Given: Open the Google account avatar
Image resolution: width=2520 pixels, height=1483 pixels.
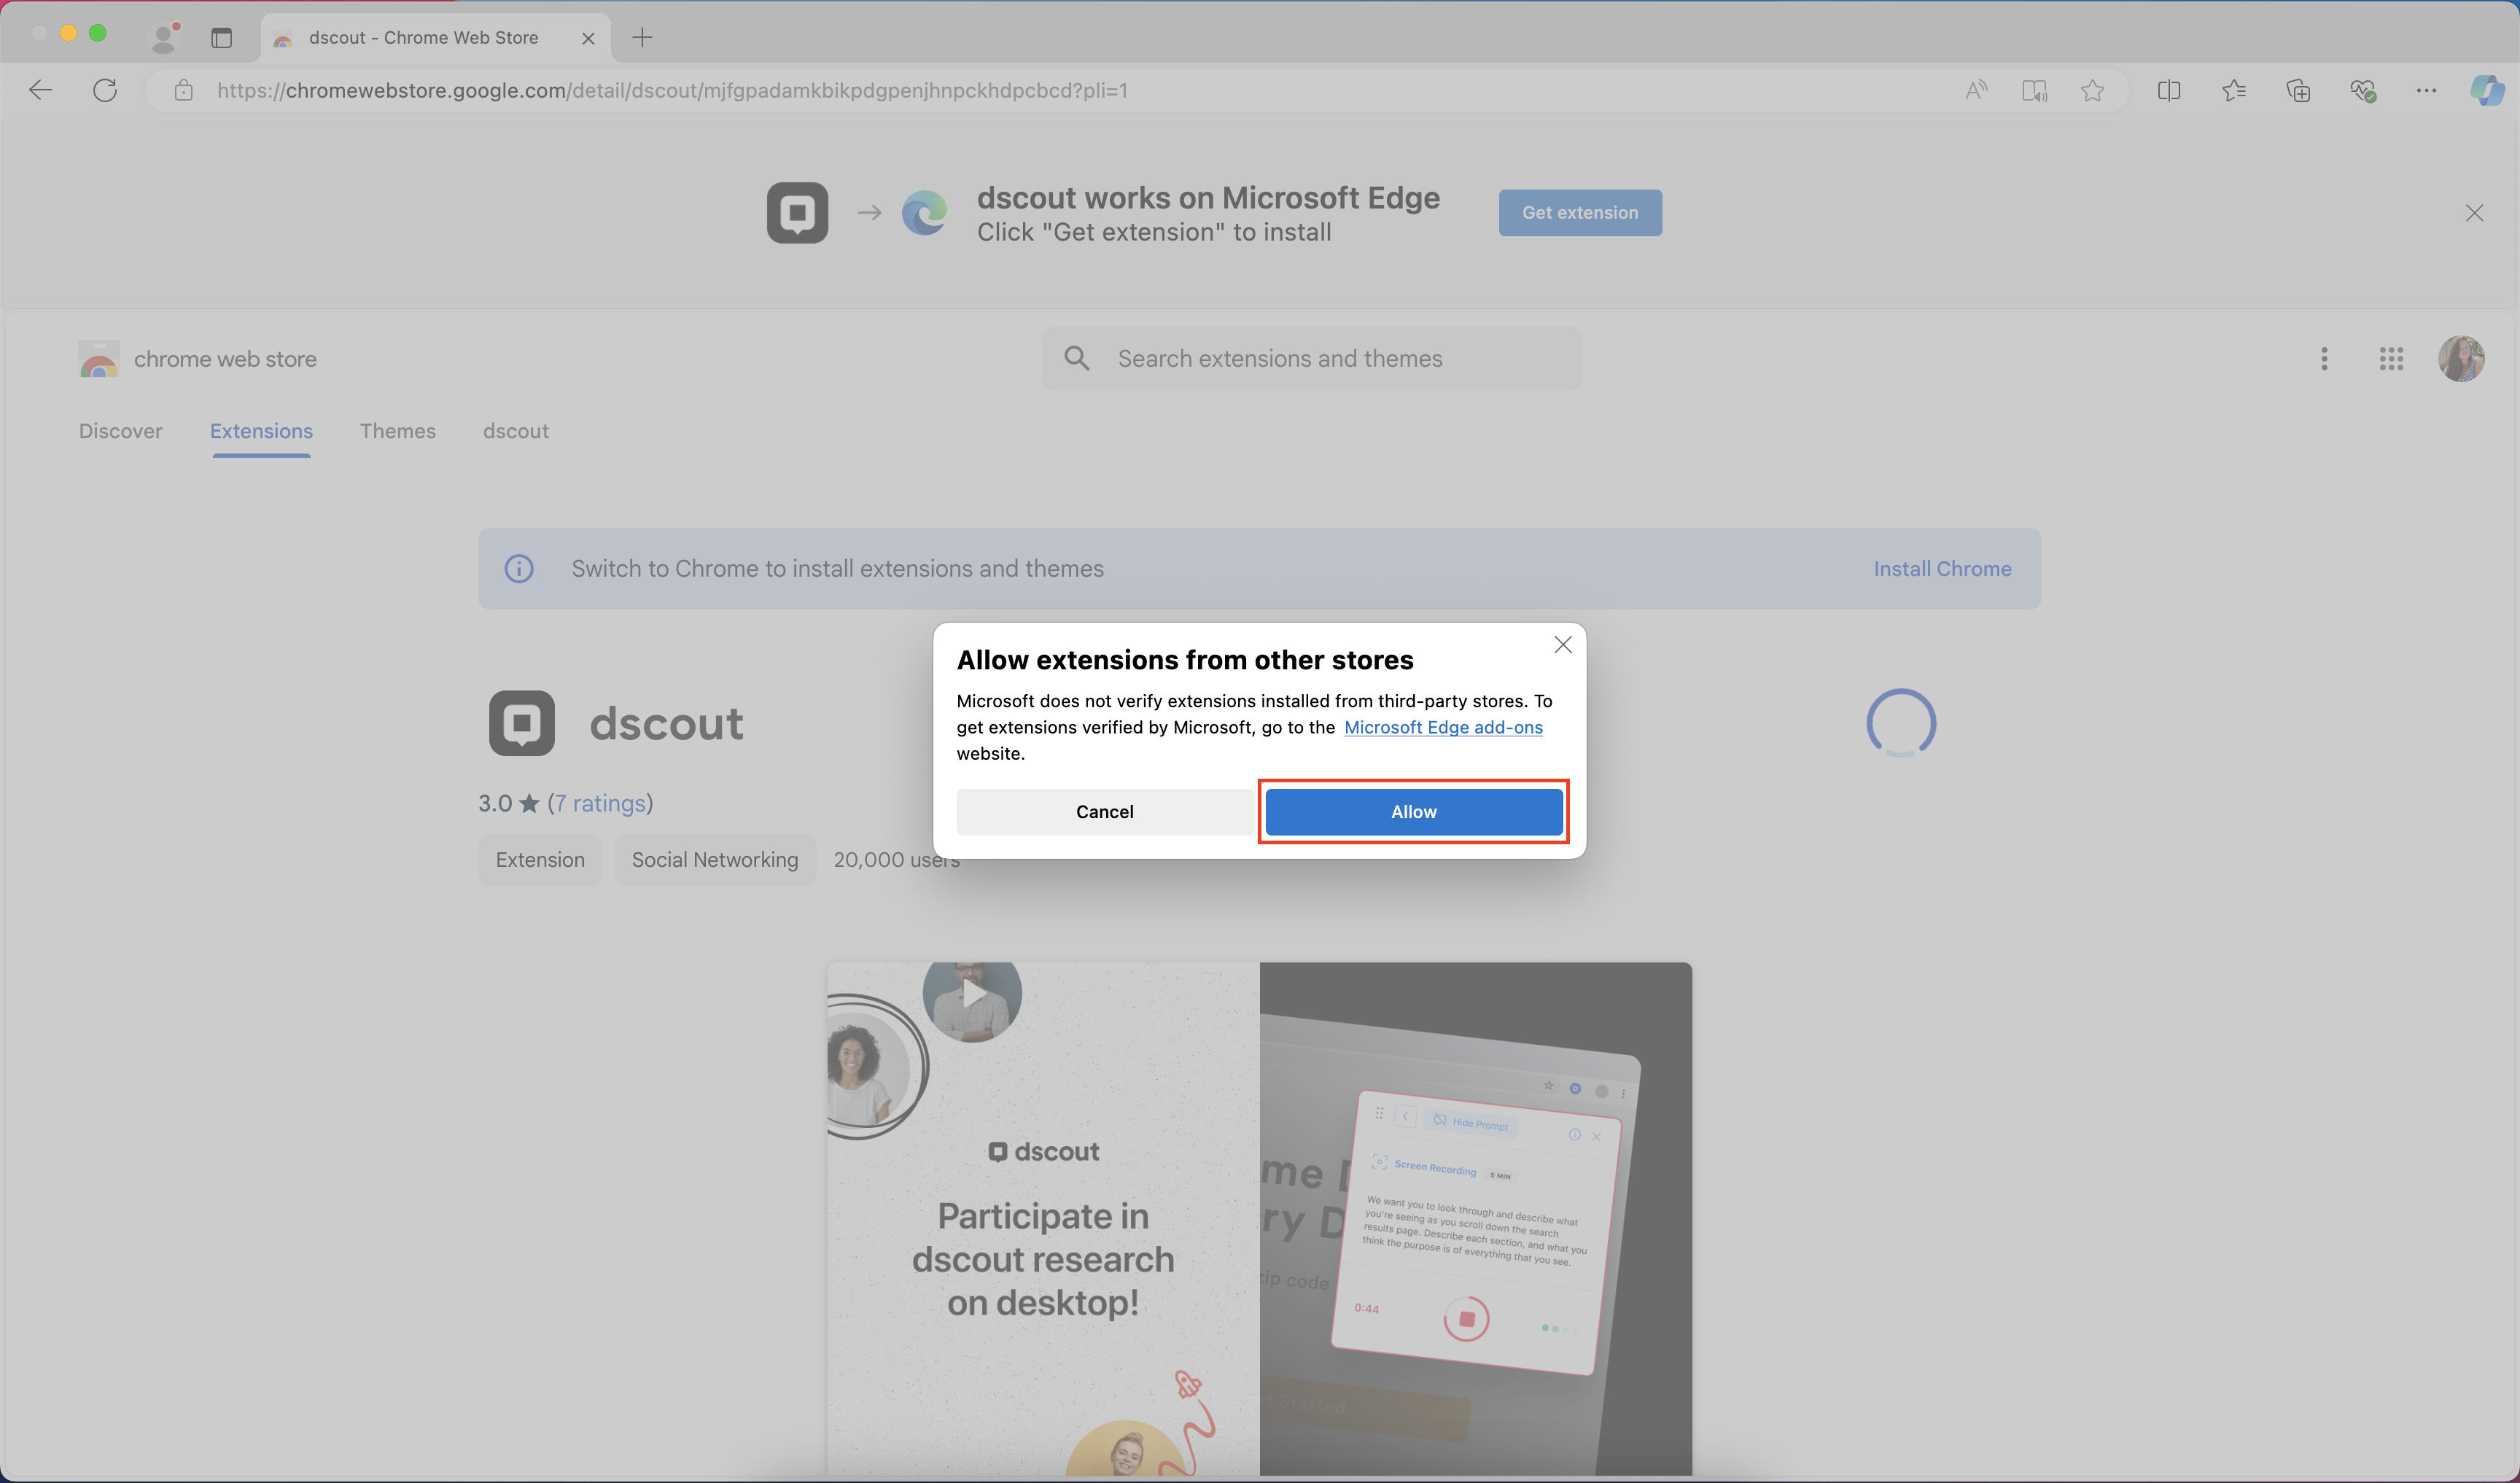Looking at the screenshot, I should [x=2461, y=358].
